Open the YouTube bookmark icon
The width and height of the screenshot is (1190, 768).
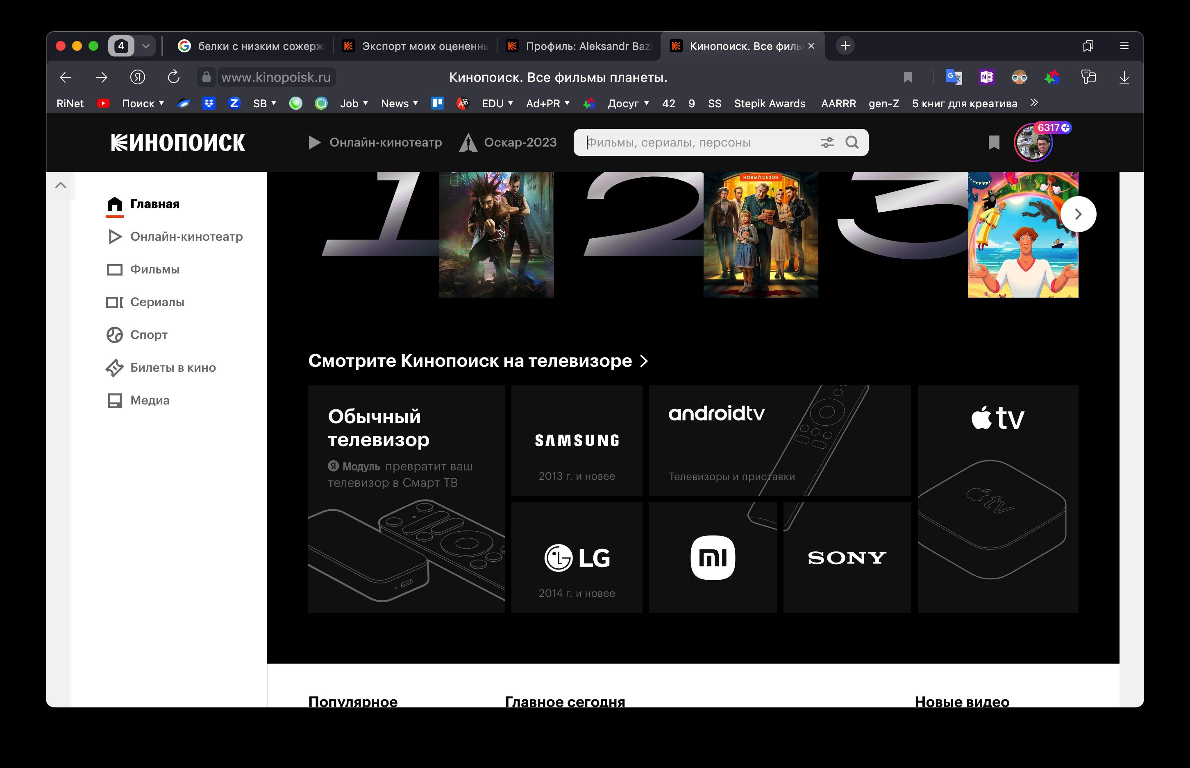(x=103, y=103)
